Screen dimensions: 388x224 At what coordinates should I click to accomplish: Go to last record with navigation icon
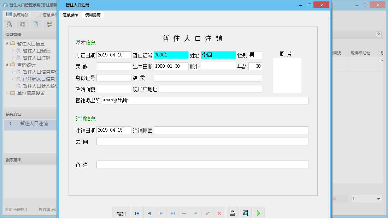pos(172,212)
